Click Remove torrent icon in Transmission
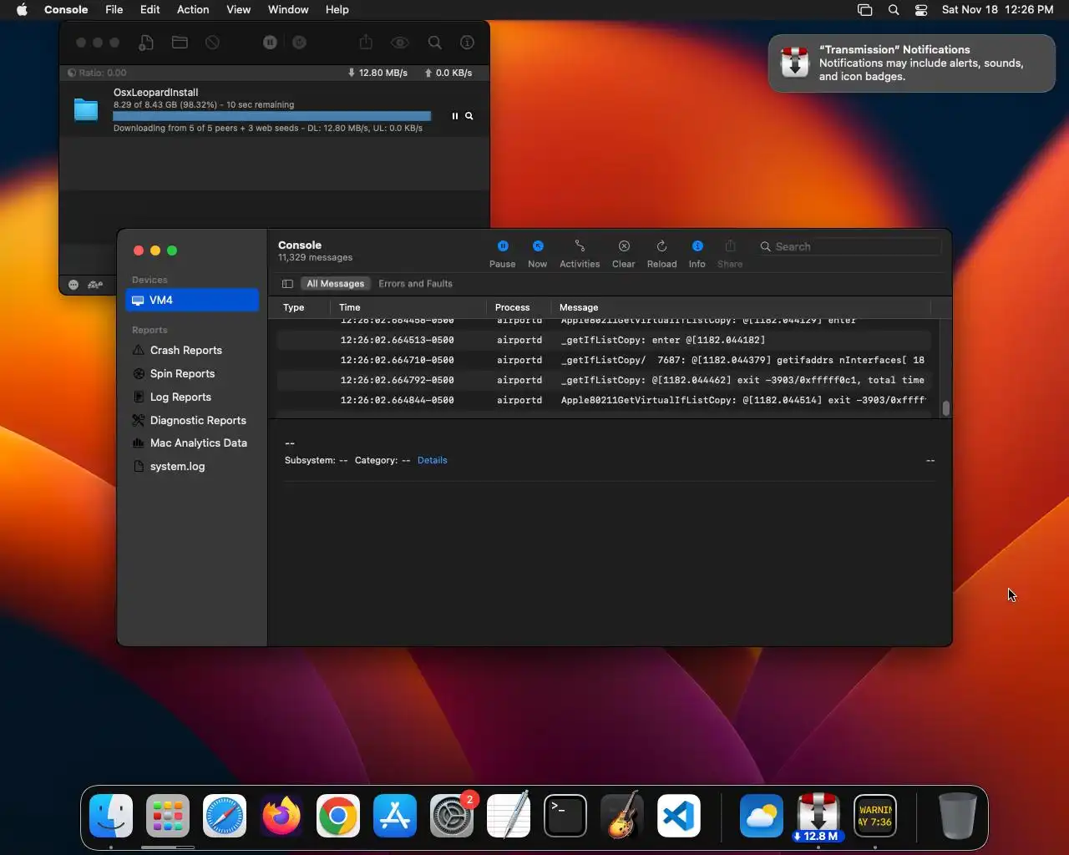Screen dimensions: 1069x855 pos(213,43)
